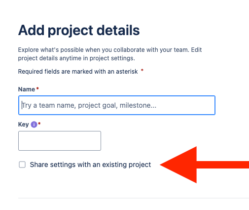Click the 'Name' field label
Screen dimensions: 249x210
coord(27,89)
